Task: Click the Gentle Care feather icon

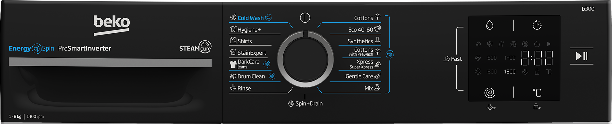Action: point(378,76)
